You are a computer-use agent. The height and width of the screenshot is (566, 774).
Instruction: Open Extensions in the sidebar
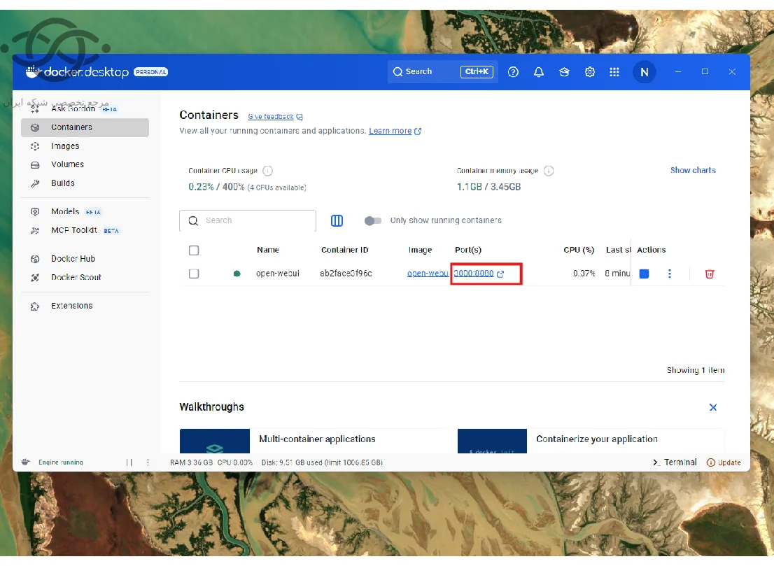[85, 306]
